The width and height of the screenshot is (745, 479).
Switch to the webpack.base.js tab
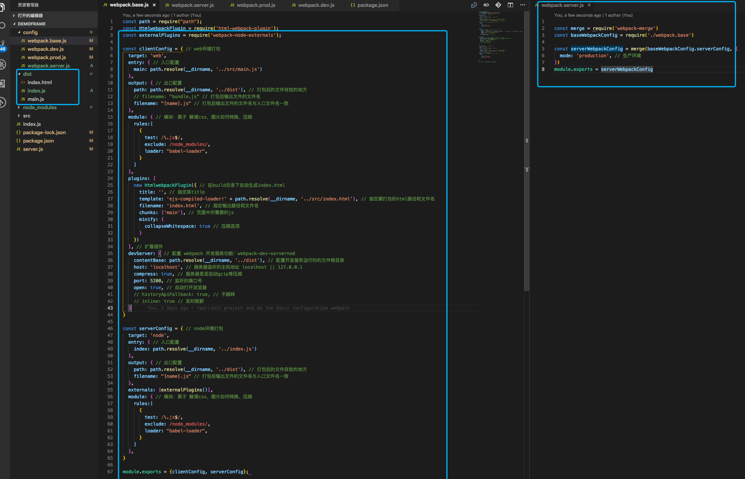pos(129,5)
